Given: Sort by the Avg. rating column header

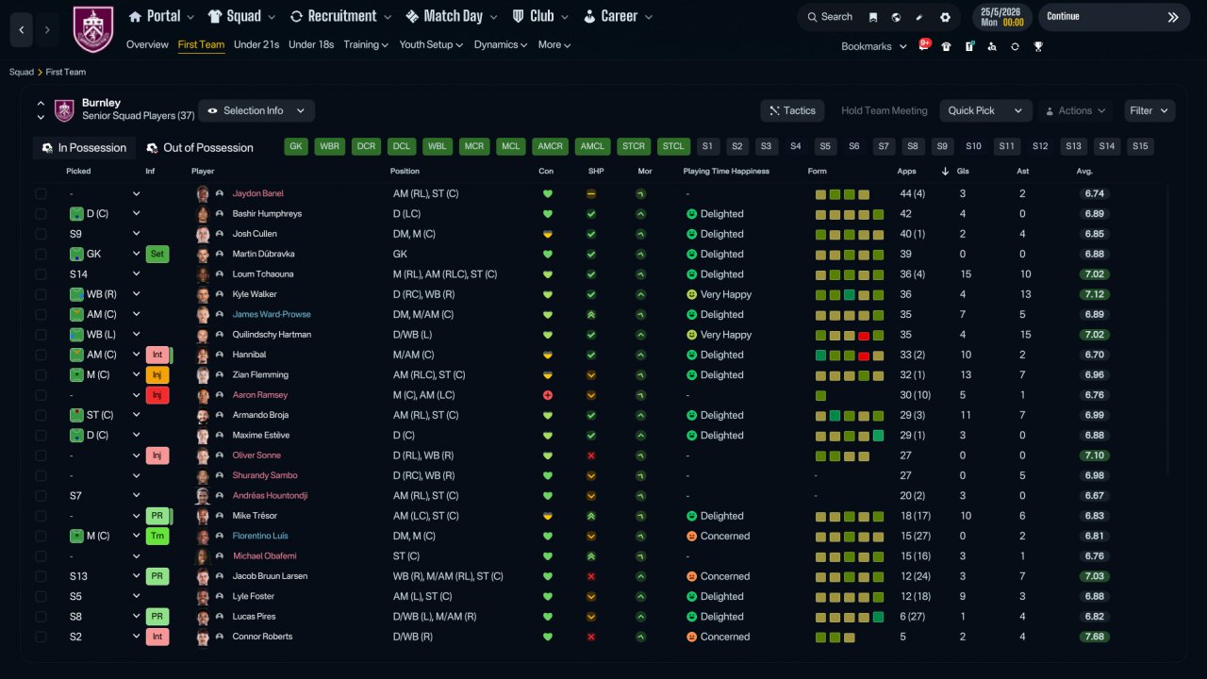Looking at the screenshot, I should coord(1084,172).
